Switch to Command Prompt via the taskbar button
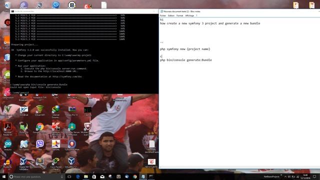 tap(151, 176)
